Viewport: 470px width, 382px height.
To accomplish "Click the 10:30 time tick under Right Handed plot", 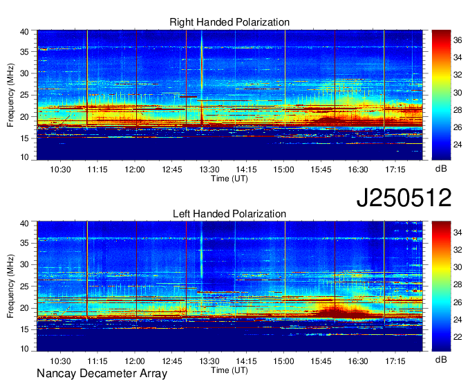I will (60, 170).
